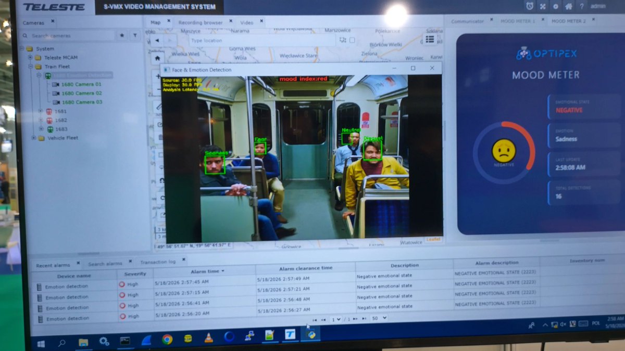Open the favorites star in Cameras panel

click(x=122, y=36)
